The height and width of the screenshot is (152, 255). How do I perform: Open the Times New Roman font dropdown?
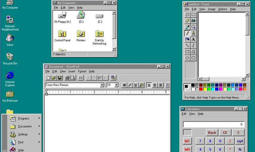point(102,85)
